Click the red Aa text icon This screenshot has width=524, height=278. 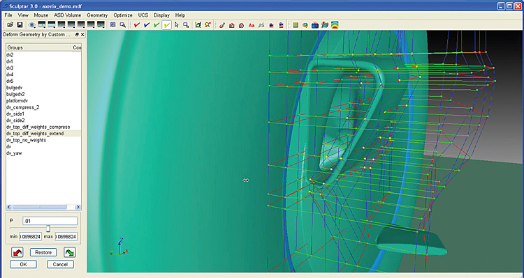pyautogui.click(x=252, y=25)
